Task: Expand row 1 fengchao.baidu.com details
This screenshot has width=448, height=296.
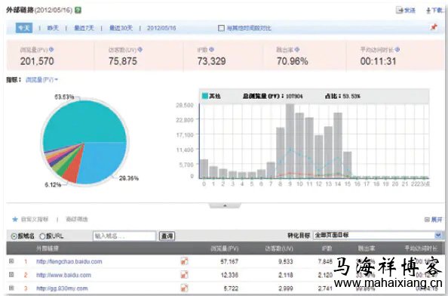Action: pos(11,261)
